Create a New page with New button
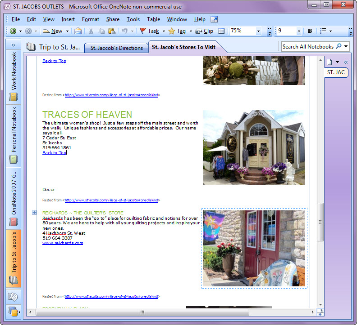Image resolution: width=357 pixels, height=325 pixels. [x=53, y=31]
